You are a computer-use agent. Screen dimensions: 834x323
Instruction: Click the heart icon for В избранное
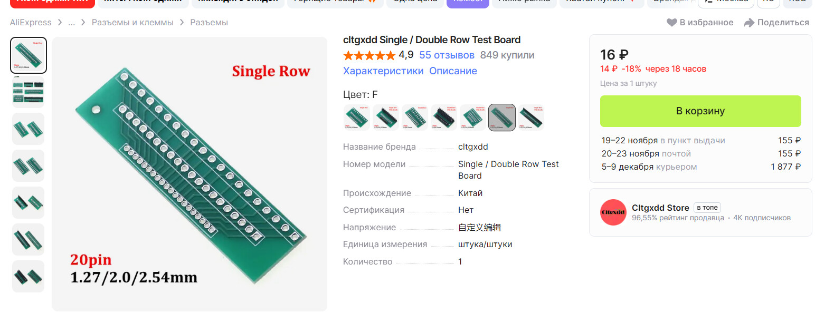coord(671,23)
